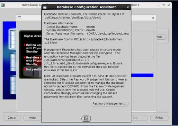Click the main window application icon
178x126 pixels.
click(x=3, y=5)
